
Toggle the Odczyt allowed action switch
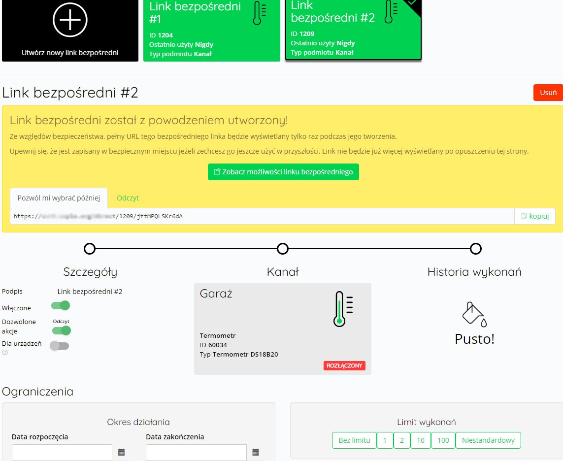pos(62,330)
